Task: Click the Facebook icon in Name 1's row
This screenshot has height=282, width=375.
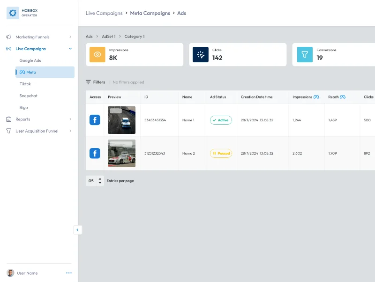Action: coord(95,120)
